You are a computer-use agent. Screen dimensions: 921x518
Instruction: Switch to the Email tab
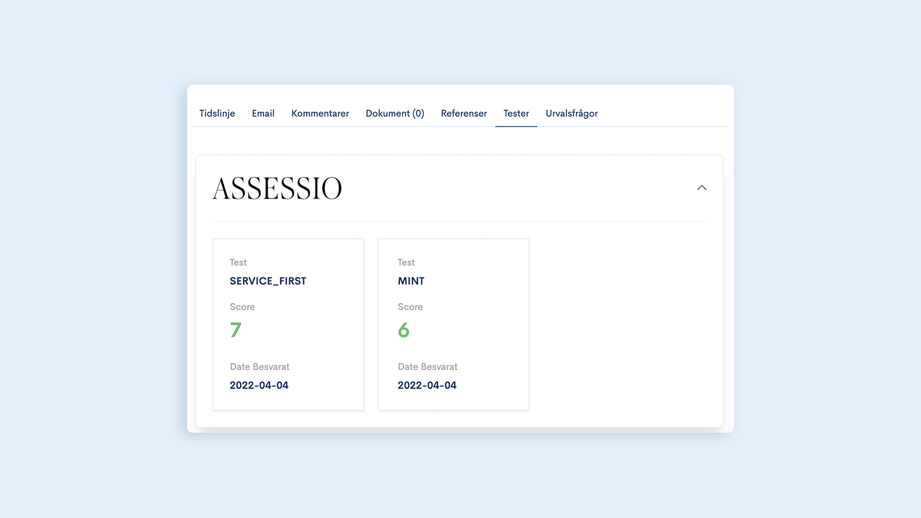click(263, 113)
